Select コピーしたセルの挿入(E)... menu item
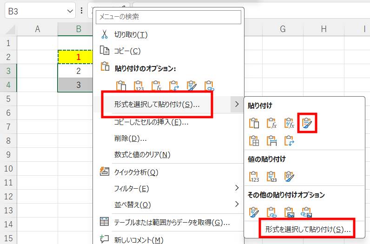The width and height of the screenshot is (370, 244). [168, 122]
